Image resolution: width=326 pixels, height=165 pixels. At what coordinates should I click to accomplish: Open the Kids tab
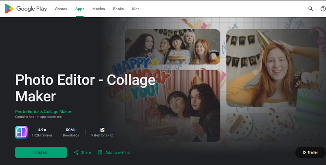136,9
